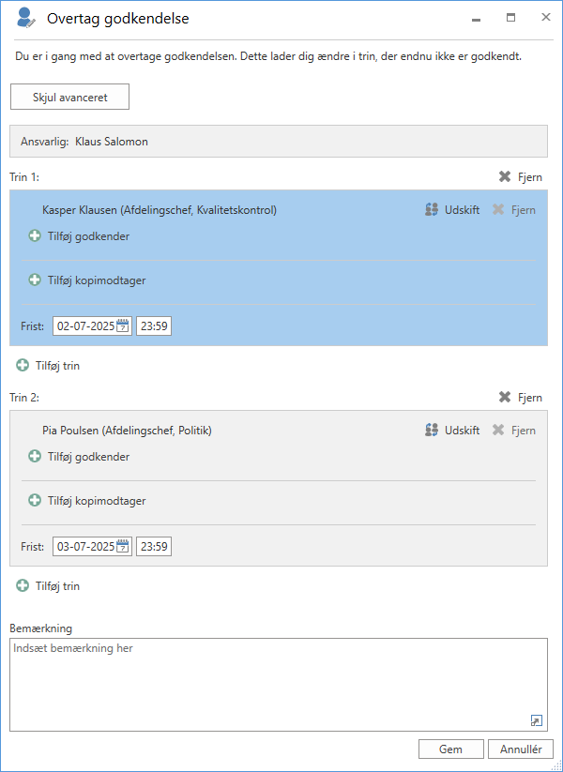This screenshot has width=563, height=772.
Task: Click plus icon to add kopimodtager in Trin 2
Action: coord(35,501)
